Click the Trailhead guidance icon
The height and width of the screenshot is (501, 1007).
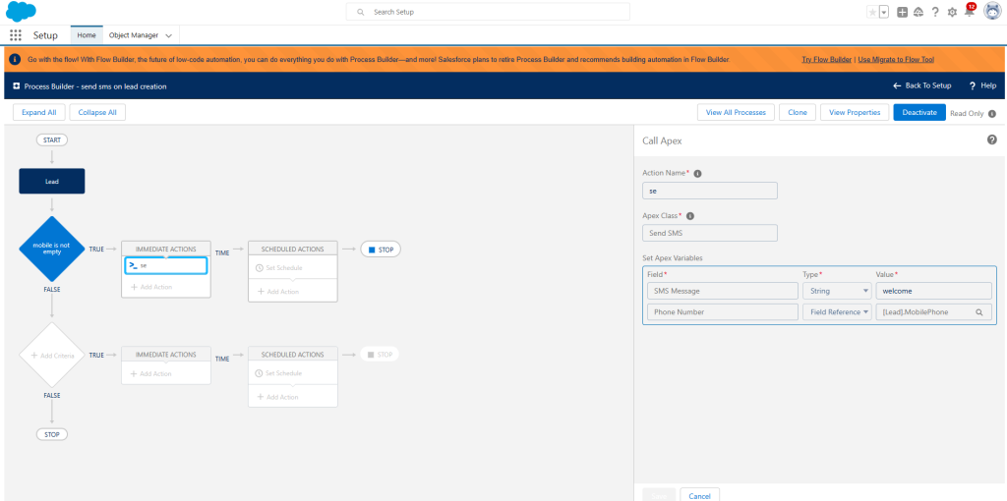click(918, 12)
